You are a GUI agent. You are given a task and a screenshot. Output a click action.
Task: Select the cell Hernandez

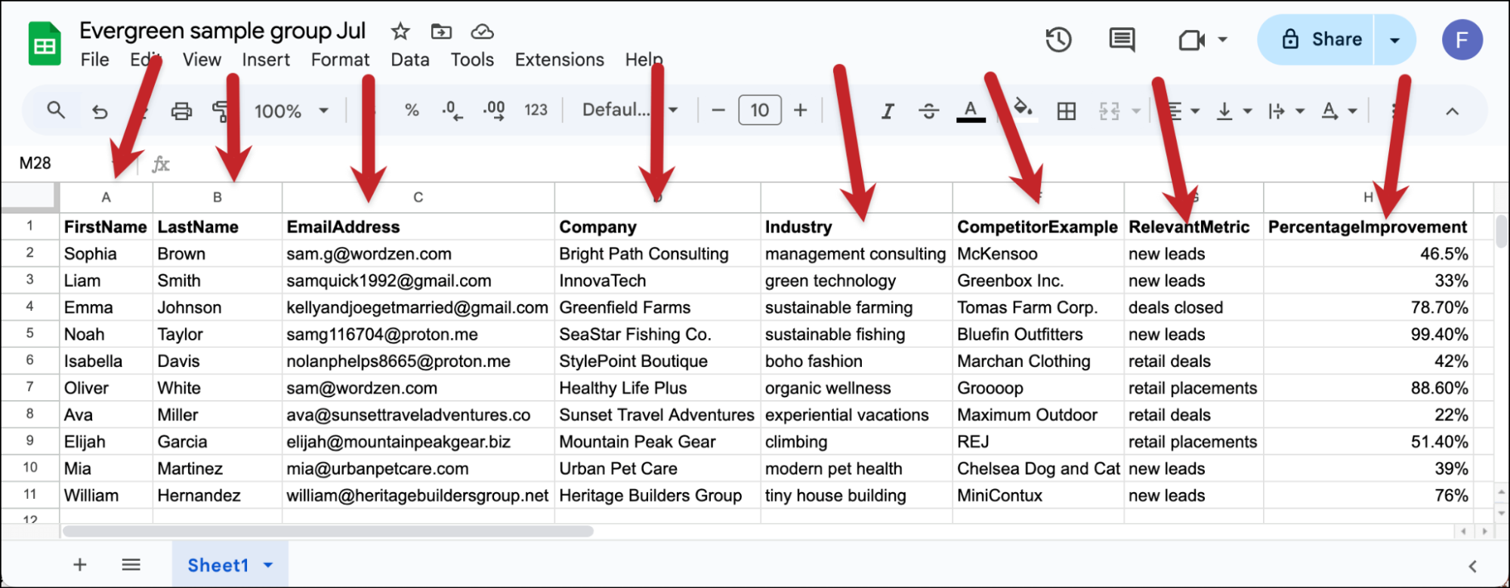point(218,495)
